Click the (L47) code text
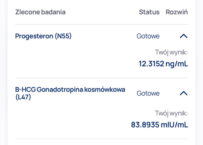The image size is (203, 145). pos(23,97)
